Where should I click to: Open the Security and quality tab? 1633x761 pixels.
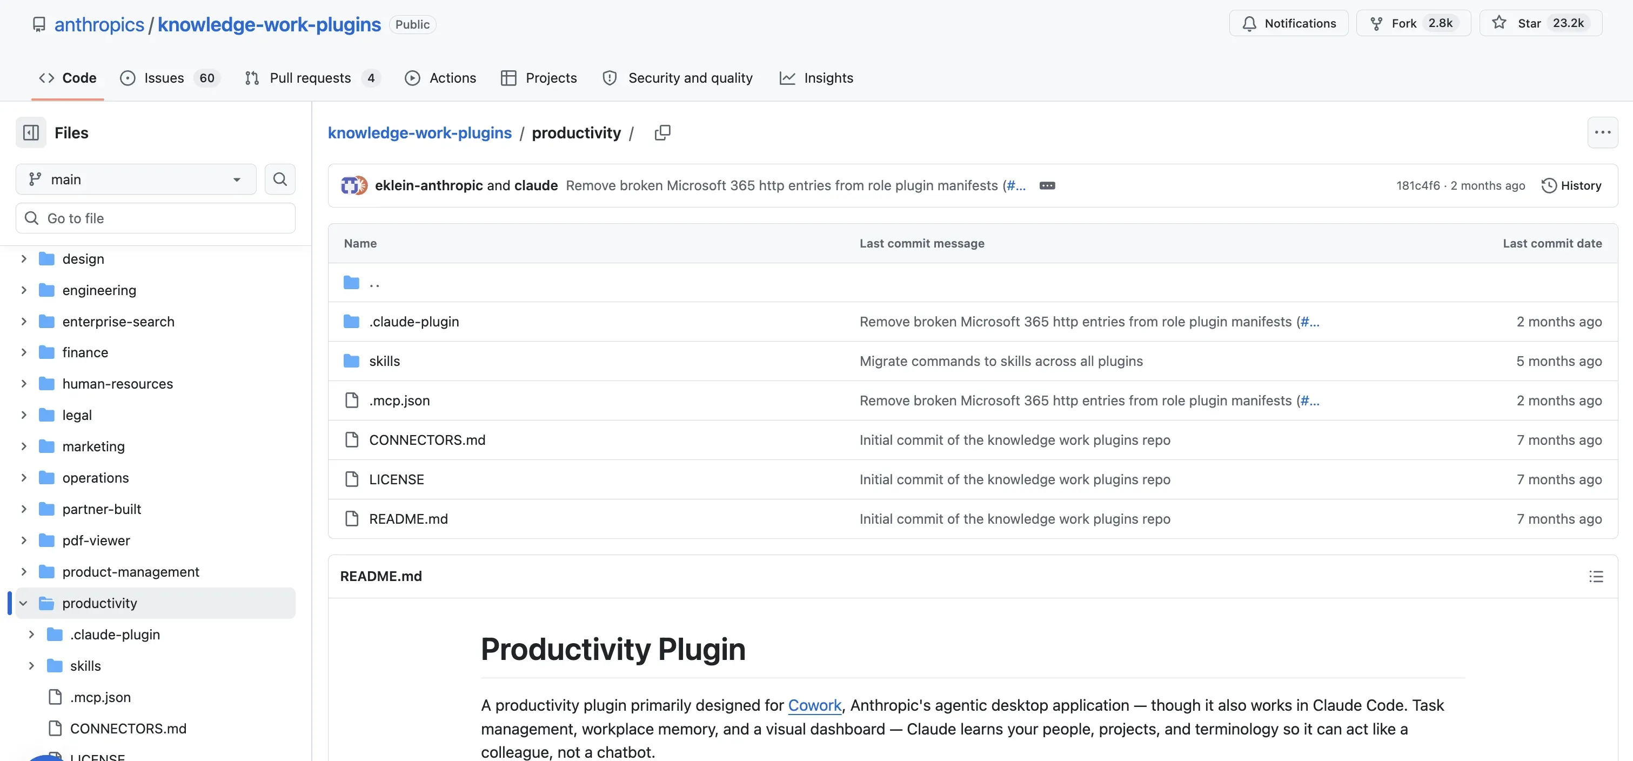[678, 78]
